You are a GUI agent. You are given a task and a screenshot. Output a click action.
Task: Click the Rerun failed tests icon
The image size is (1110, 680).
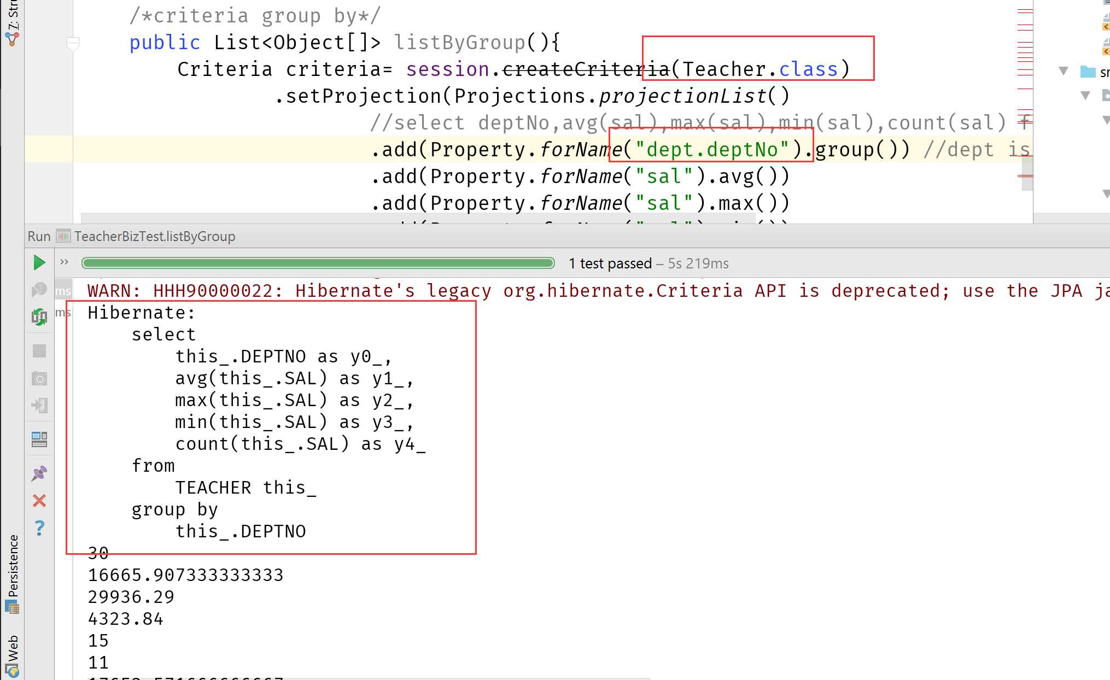pos(39,290)
